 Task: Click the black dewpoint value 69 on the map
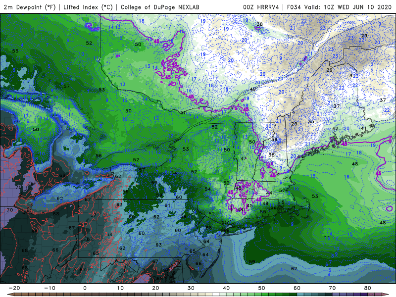point(159,278)
